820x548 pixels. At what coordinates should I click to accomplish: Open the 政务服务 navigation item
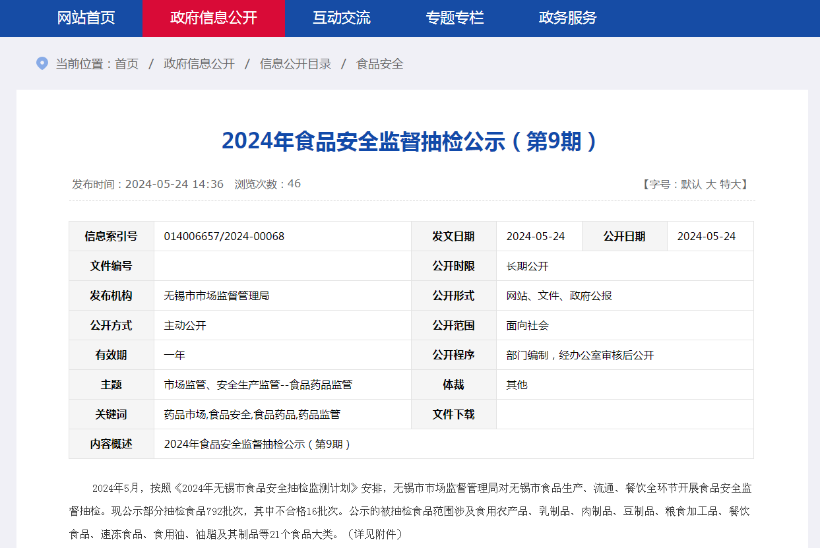(567, 18)
